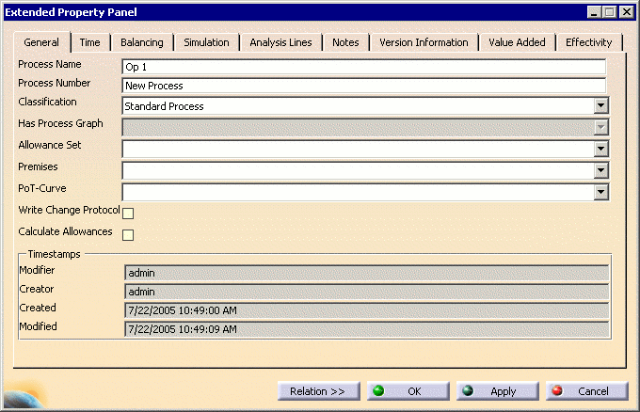Viewport: 640px width, 412px height.
Task: Enable the Write Change Protocol checkbox
Action: point(128,214)
